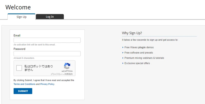Click the Email field label
Image resolution: width=205 pixels, height=104 pixels.
point(17,36)
